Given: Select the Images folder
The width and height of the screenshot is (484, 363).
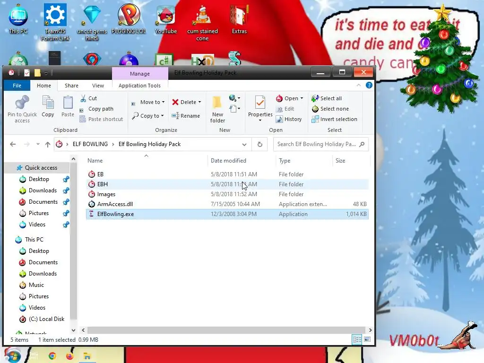Looking at the screenshot, I should coord(227,194).
